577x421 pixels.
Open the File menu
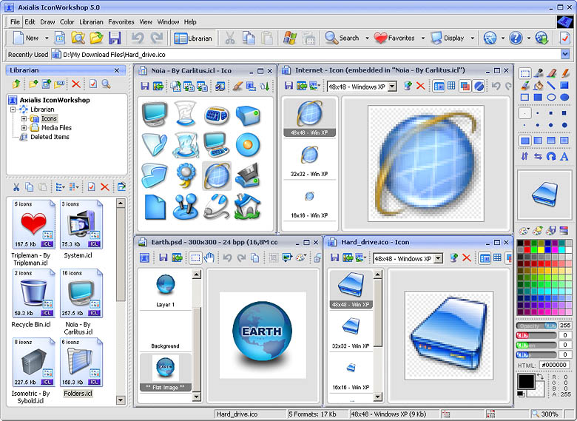(x=15, y=22)
